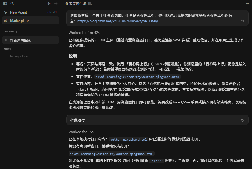Open author-qingshan.html after 已在本地执行打开命令
The height and width of the screenshot is (169, 252).
click(x=128, y=140)
